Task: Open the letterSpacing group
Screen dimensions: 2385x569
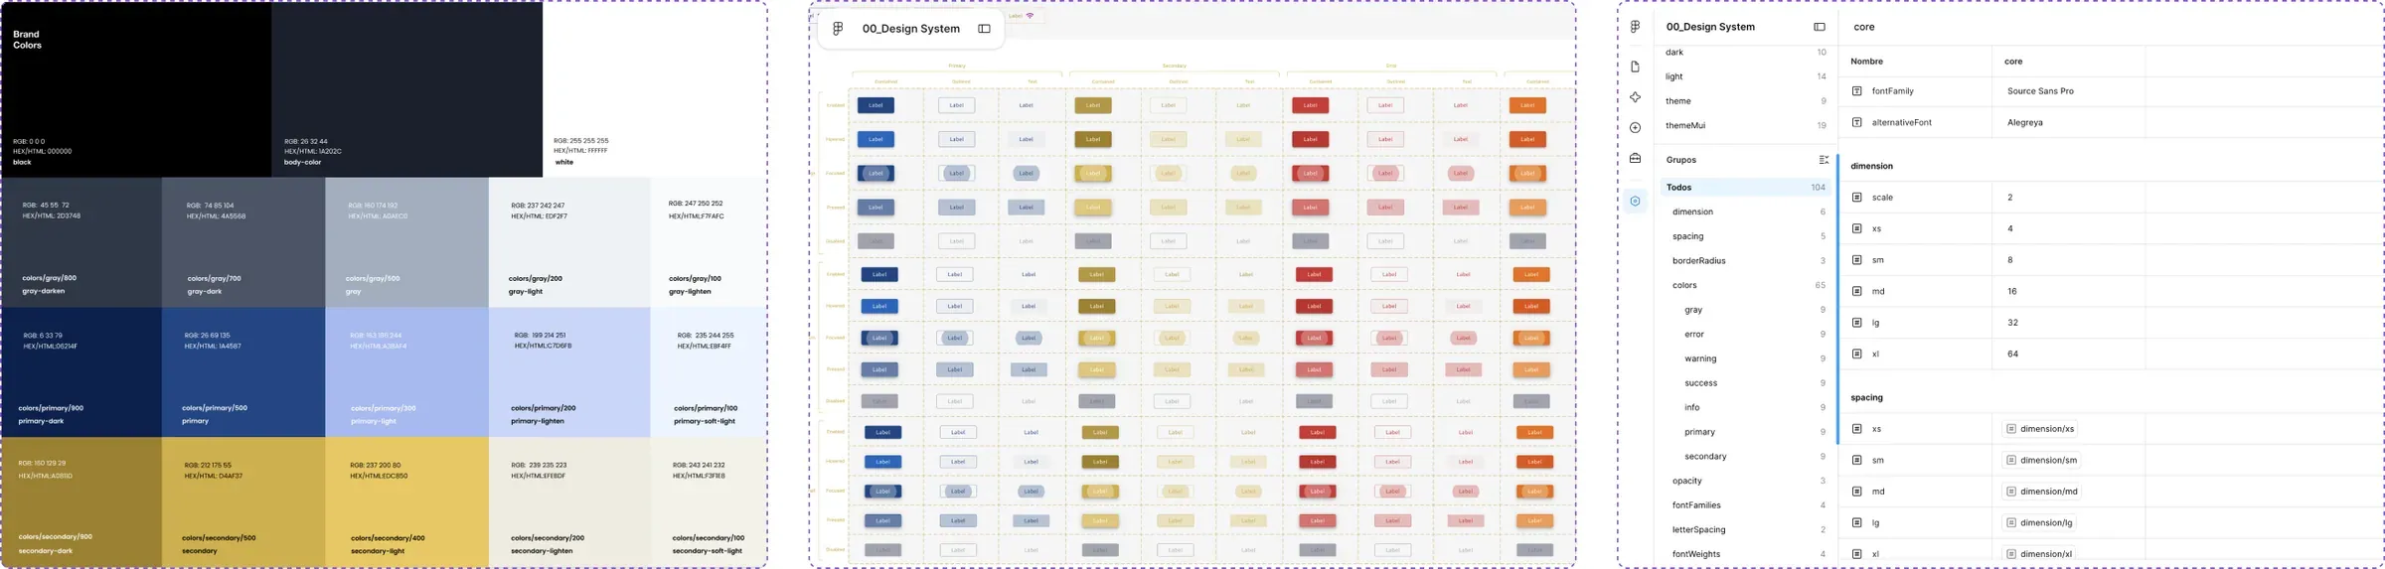Action: tap(1746, 530)
